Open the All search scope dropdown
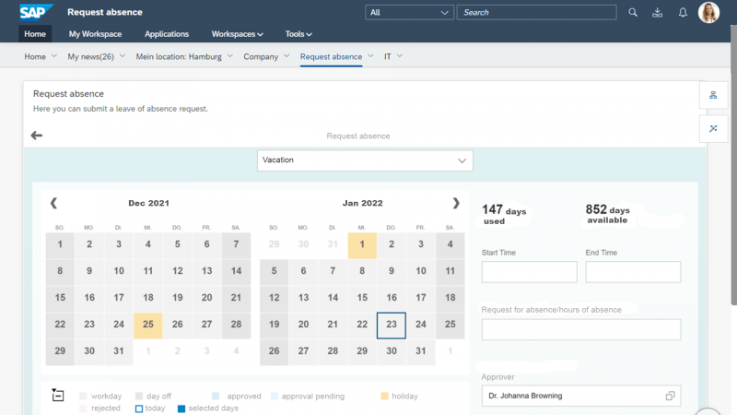Image resolution: width=737 pixels, height=415 pixels. (x=409, y=13)
